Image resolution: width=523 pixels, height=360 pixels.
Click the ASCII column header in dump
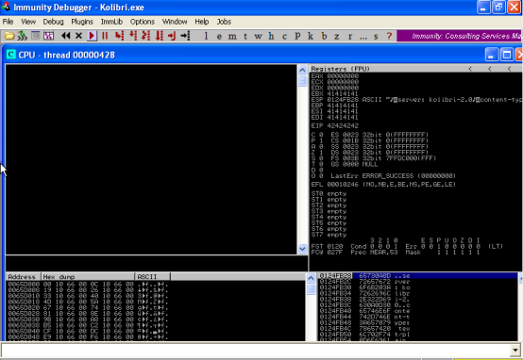[153, 277]
